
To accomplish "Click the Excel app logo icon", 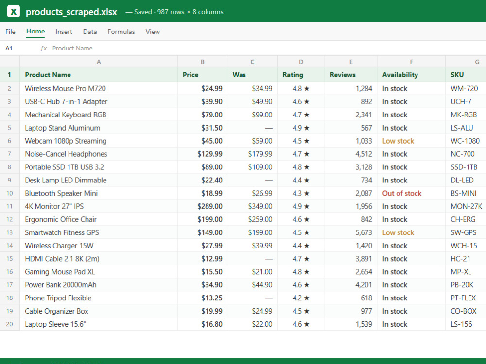I will pos(13,12).
